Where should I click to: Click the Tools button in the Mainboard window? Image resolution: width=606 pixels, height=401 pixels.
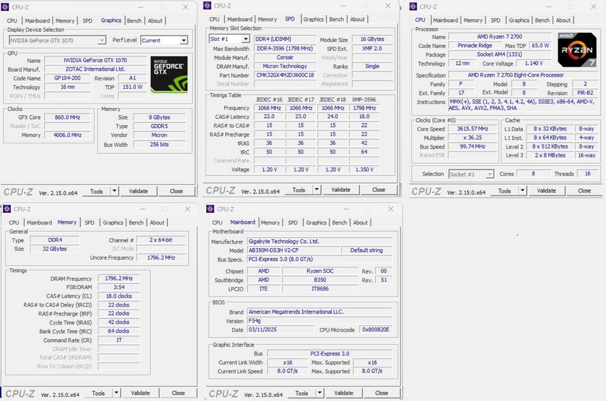(301, 393)
